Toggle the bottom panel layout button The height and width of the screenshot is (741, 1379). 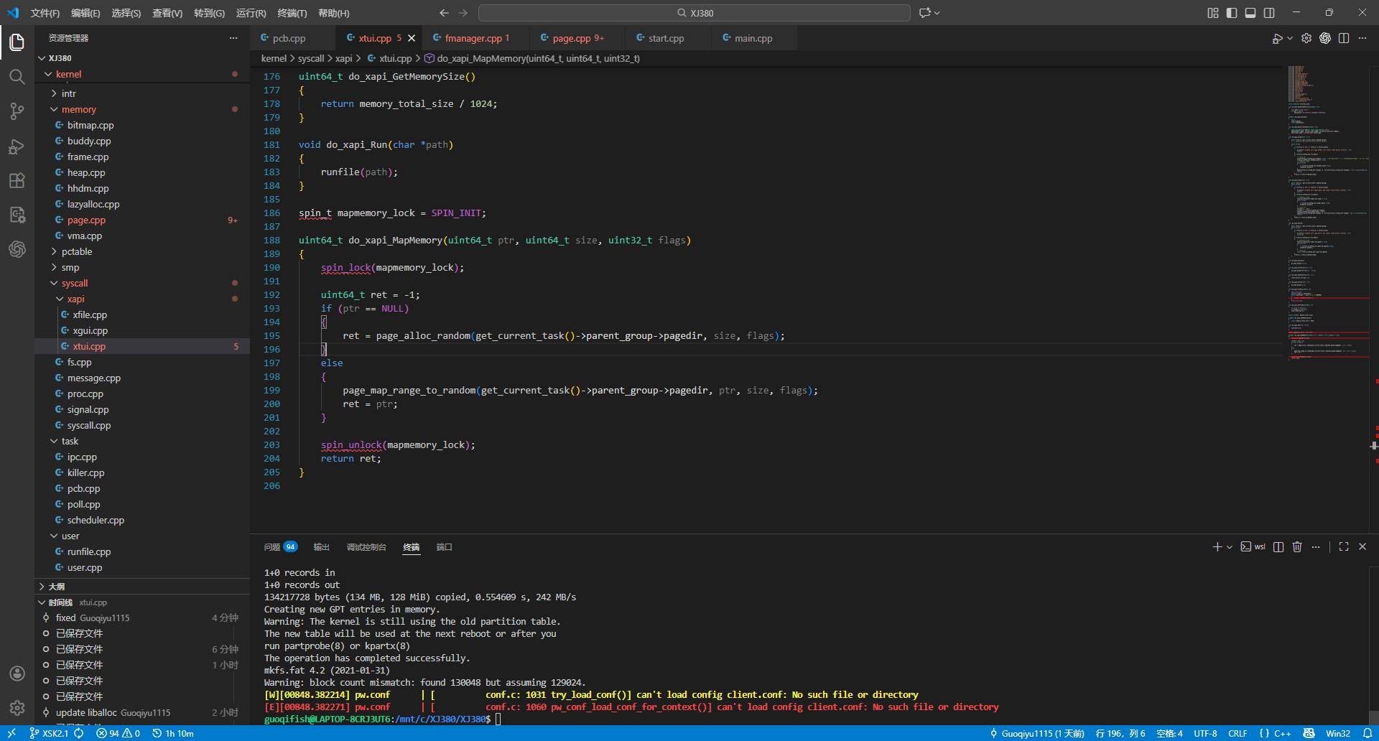tap(1250, 13)
